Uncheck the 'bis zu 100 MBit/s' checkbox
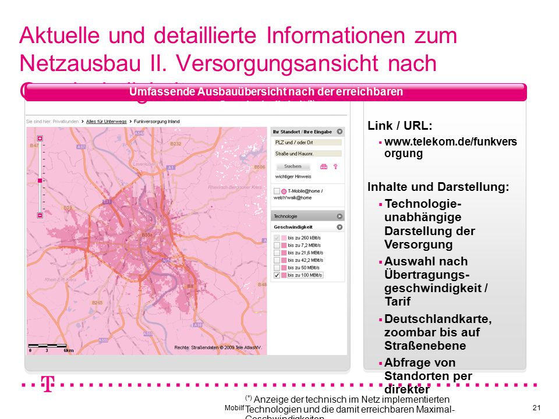This screenshot has height=419, width=559. pyautogui.click(x=277, y=275)
